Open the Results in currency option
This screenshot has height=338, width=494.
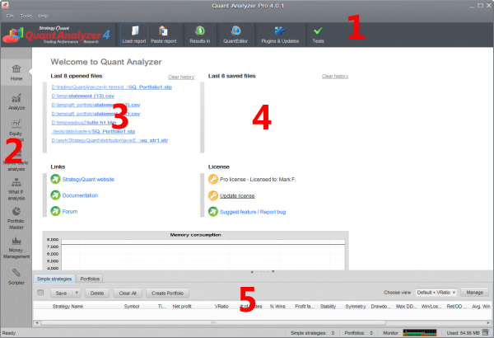click(200, 35)
